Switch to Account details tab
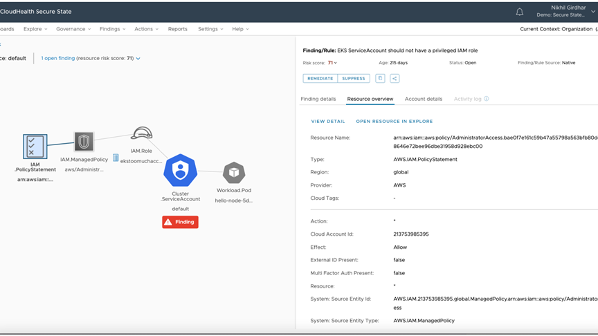 click(424, 99)
